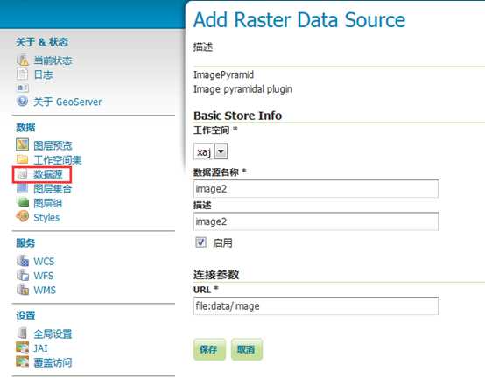Click the ImagePyramid text
This screenshot has height=379, width=485.
(x=223, y=74)
